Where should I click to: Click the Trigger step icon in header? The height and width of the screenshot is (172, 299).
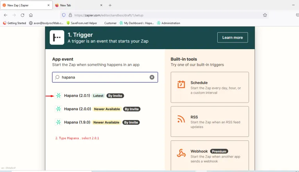point(57,37)
